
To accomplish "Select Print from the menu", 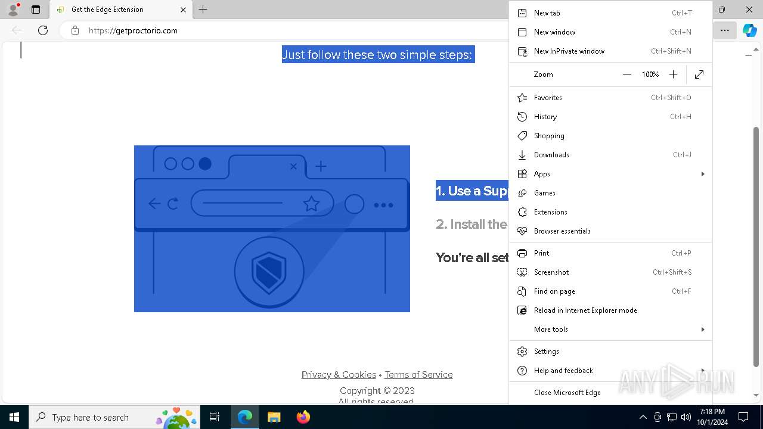I will pyautogui.click(x=610, y=253).
